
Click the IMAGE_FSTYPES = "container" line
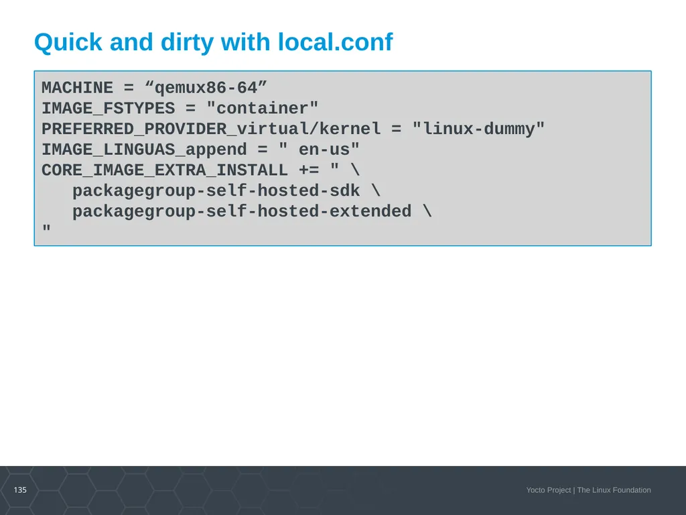point(180,108)
